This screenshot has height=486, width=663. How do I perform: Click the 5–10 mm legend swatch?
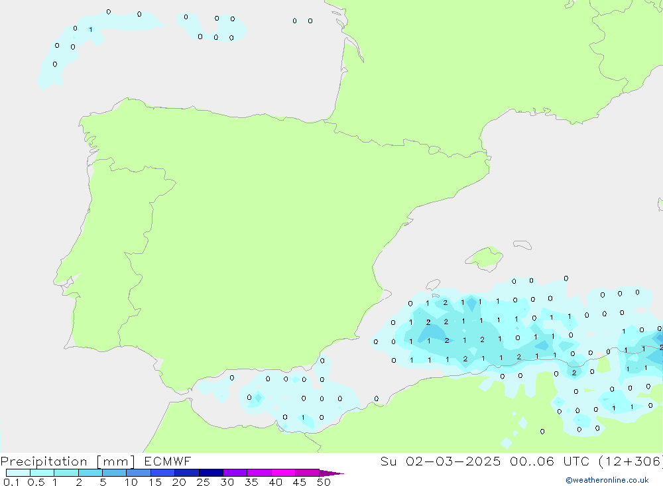(x=115, y=473)
